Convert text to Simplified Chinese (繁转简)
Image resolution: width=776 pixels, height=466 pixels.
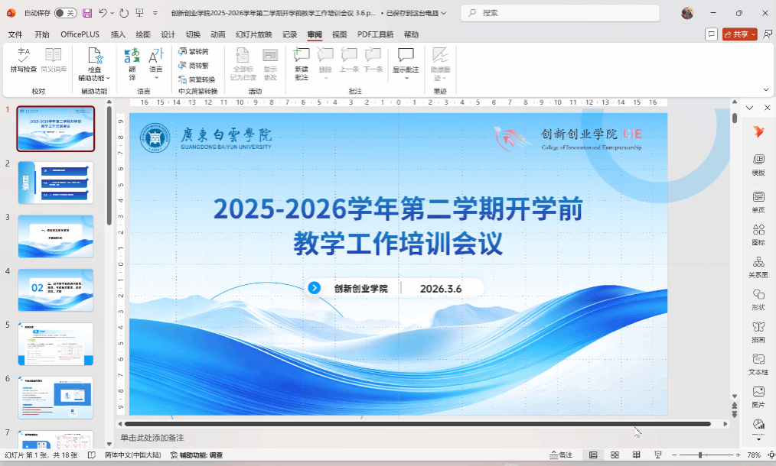(x=194, y=51)
